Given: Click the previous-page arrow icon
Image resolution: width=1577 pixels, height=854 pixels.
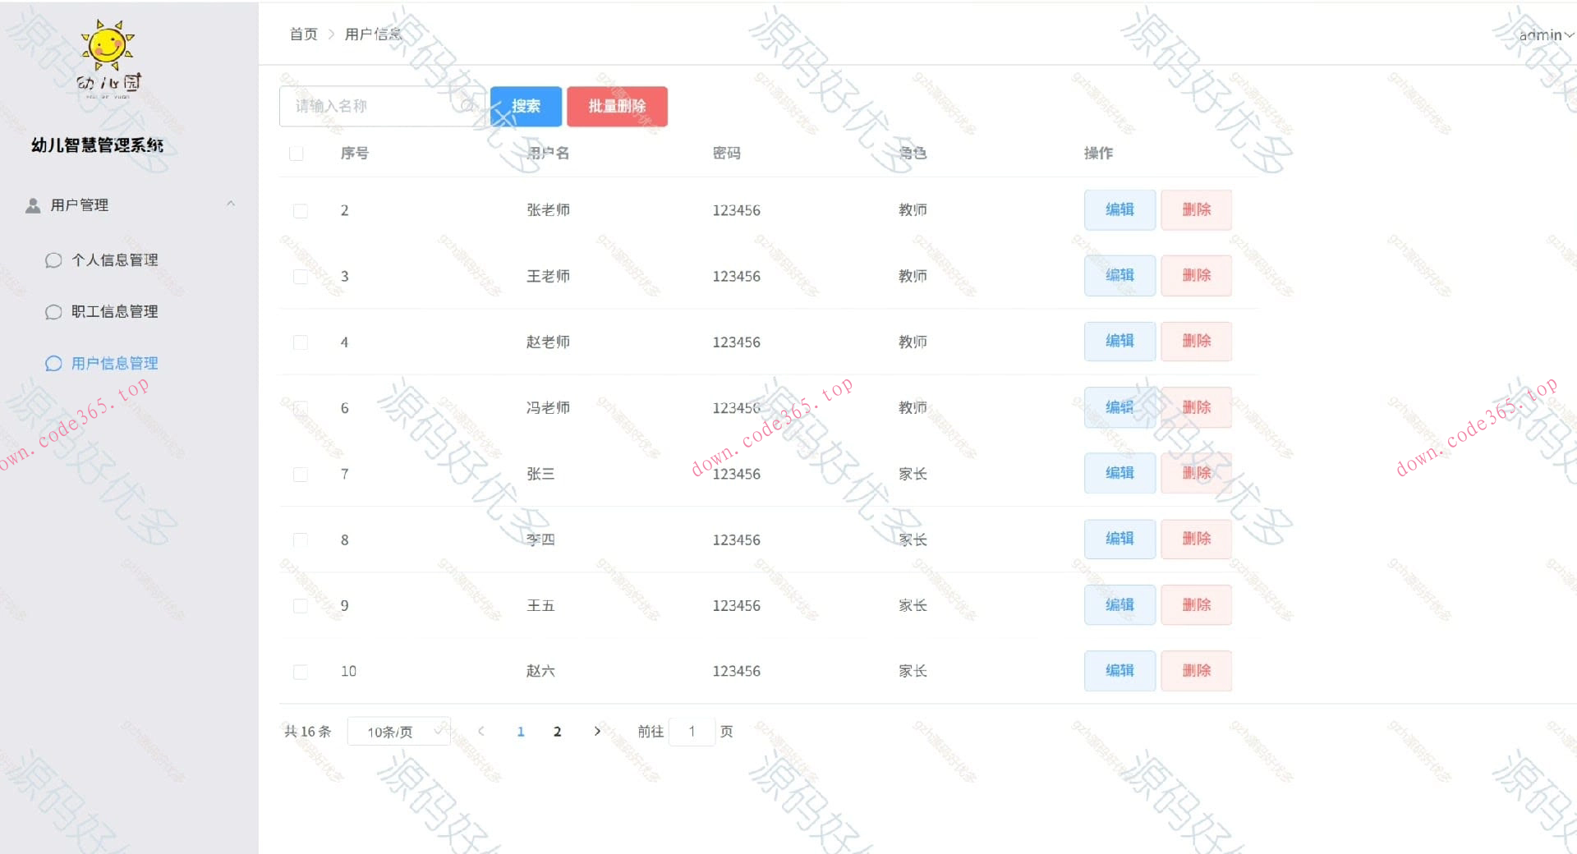Looking at the screenshot, I should tap(480, 731).
